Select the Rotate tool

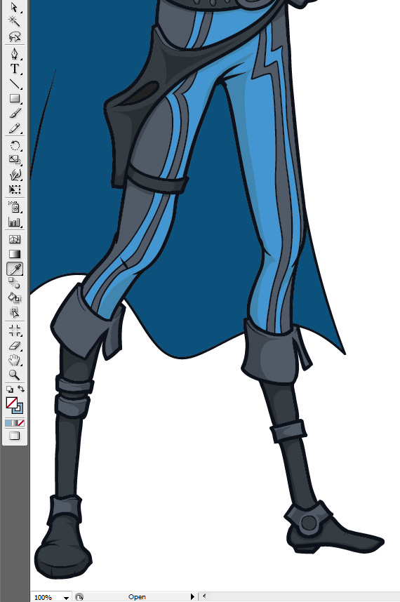(14, 145)
